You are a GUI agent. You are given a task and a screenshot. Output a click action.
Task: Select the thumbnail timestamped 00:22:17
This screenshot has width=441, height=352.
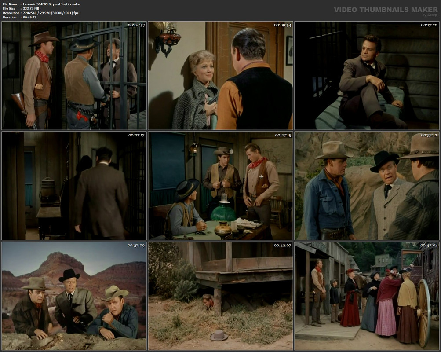(x=74, y=186)
